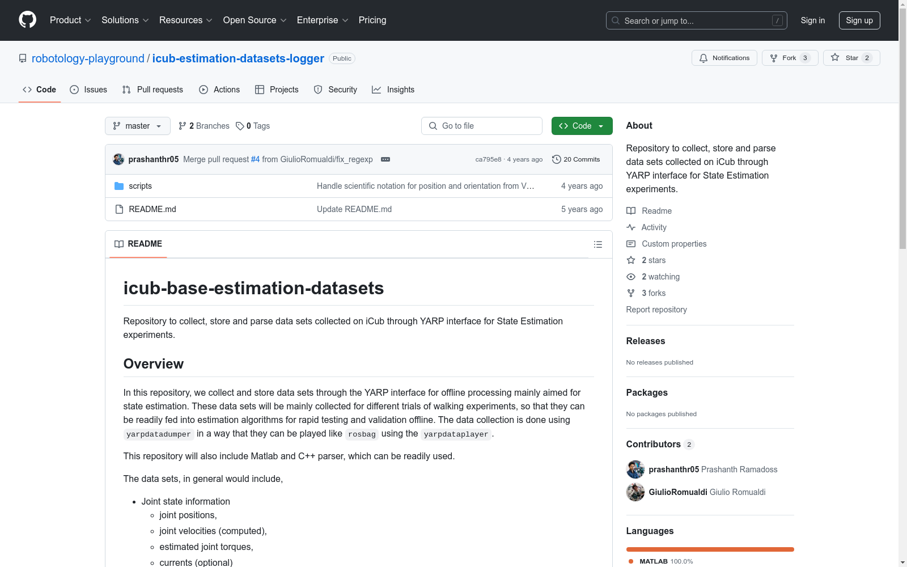Open the README.md file link
The image size is (907, 567).
(x=152, y=209)
